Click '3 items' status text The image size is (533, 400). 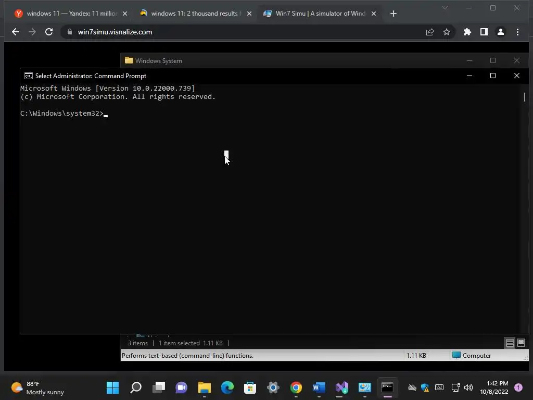[x=137, y=343]
